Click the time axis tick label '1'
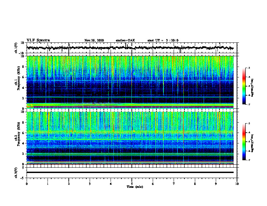 [48, 184]
